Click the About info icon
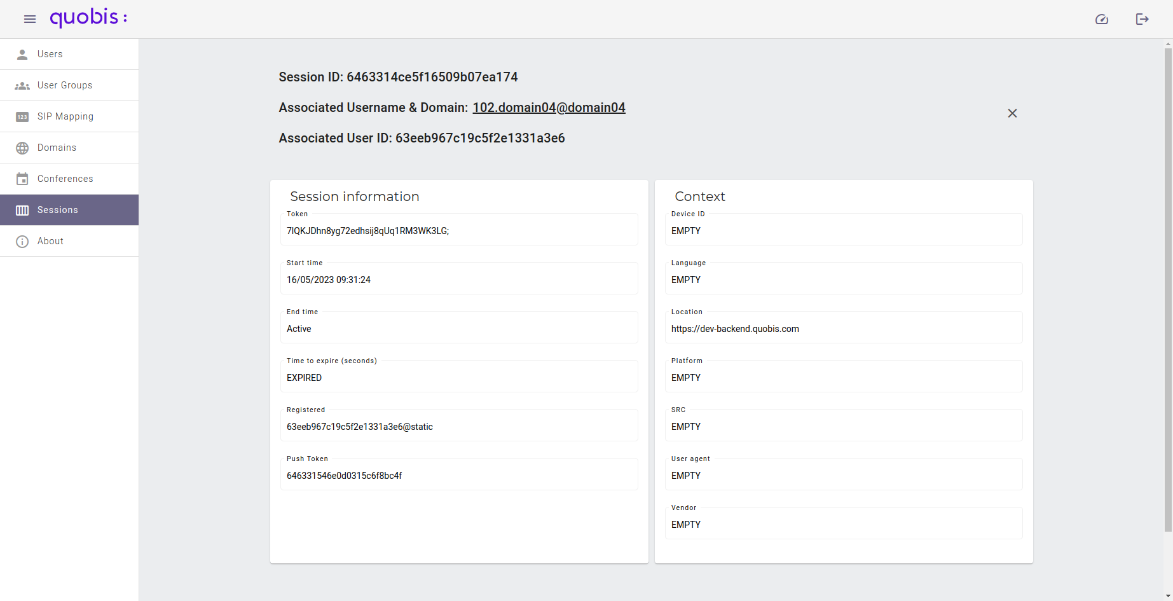 (22, 241)
